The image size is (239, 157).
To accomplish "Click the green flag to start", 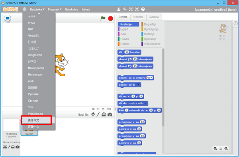I will [103, 18].
